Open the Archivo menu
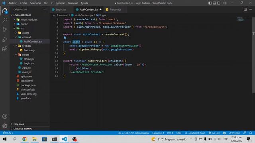255x143 pixels. (13, 3)
